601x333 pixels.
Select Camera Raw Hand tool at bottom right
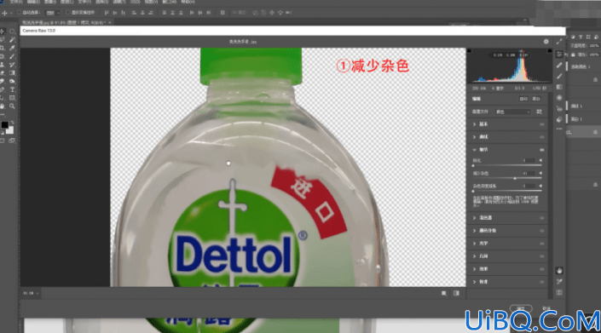click(559, 271)
